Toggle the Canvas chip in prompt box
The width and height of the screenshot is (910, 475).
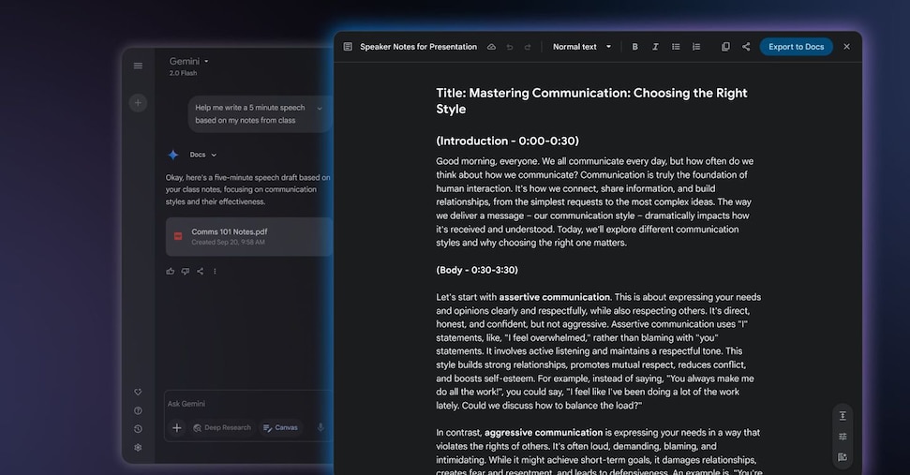pos(280,428)
